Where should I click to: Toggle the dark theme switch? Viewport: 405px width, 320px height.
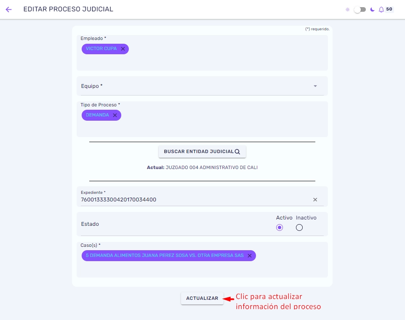360,10
